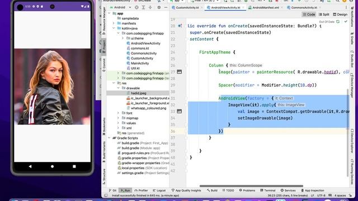The width and height of the screenshot is (358, 201).
Task: Open the Profiler tool window
Action: [141, 190]
